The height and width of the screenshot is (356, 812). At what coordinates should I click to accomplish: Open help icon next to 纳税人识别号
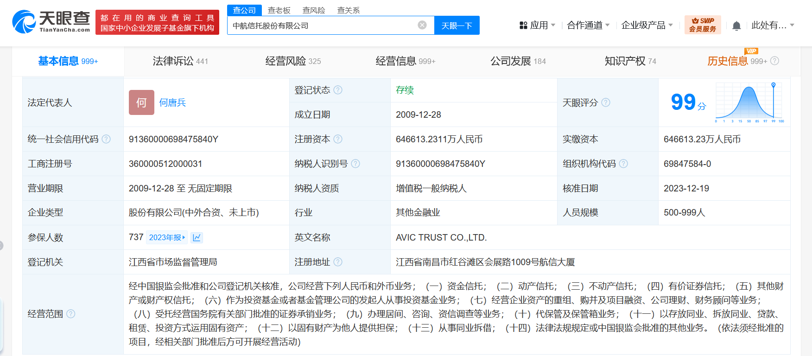pos(355,164)
